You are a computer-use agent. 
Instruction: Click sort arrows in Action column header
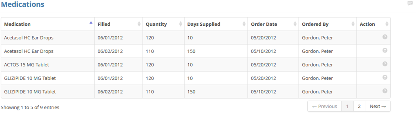click(387, 24)
